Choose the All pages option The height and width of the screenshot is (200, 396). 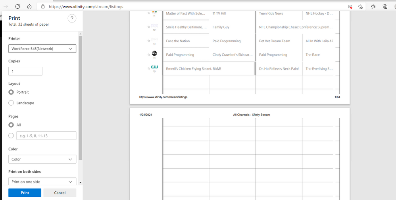[11, 125]
